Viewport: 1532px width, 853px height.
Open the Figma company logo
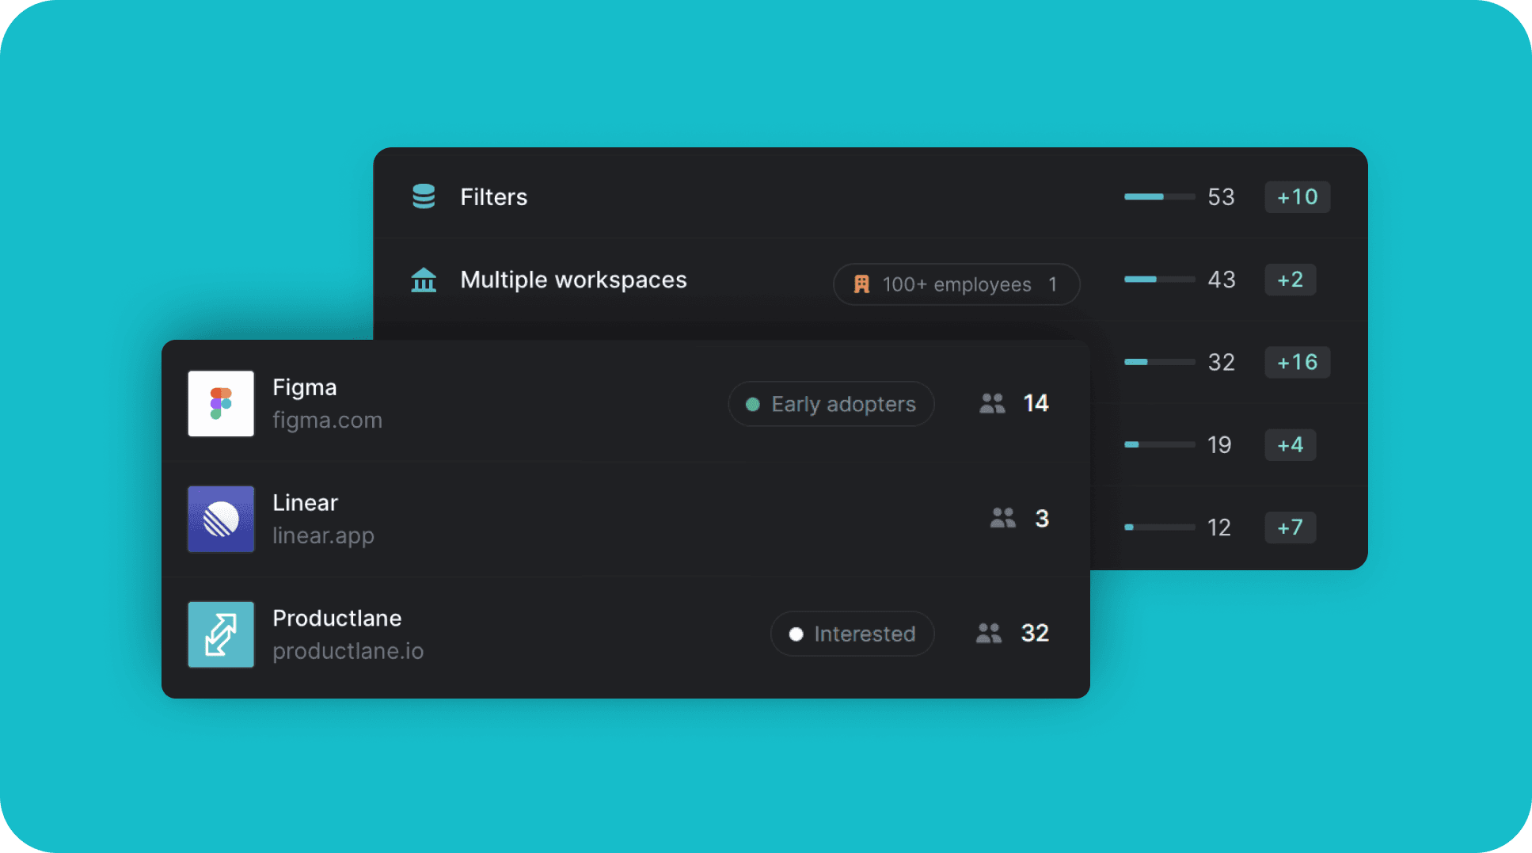point(221,403)
